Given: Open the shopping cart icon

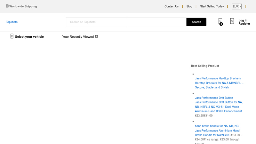Looking at the screenshot, I should point(220,21).
